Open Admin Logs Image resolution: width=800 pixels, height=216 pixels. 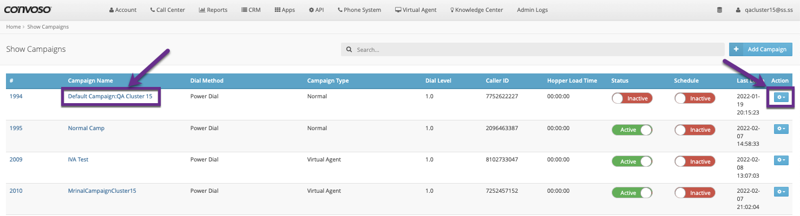tap(532, 10)
